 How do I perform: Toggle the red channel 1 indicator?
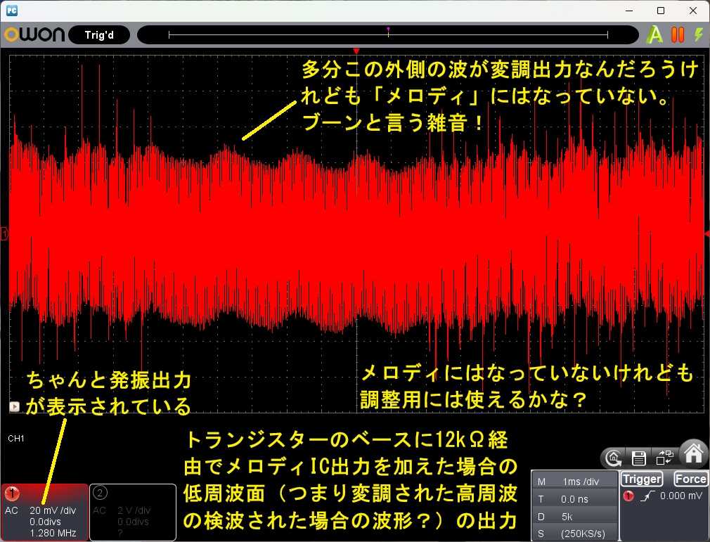[12, 493]
